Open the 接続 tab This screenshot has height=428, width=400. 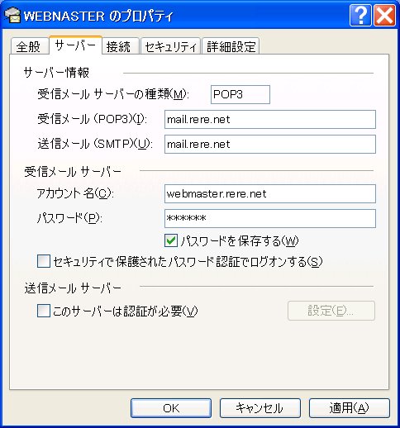pyautogui.click(x=120, y=46)
